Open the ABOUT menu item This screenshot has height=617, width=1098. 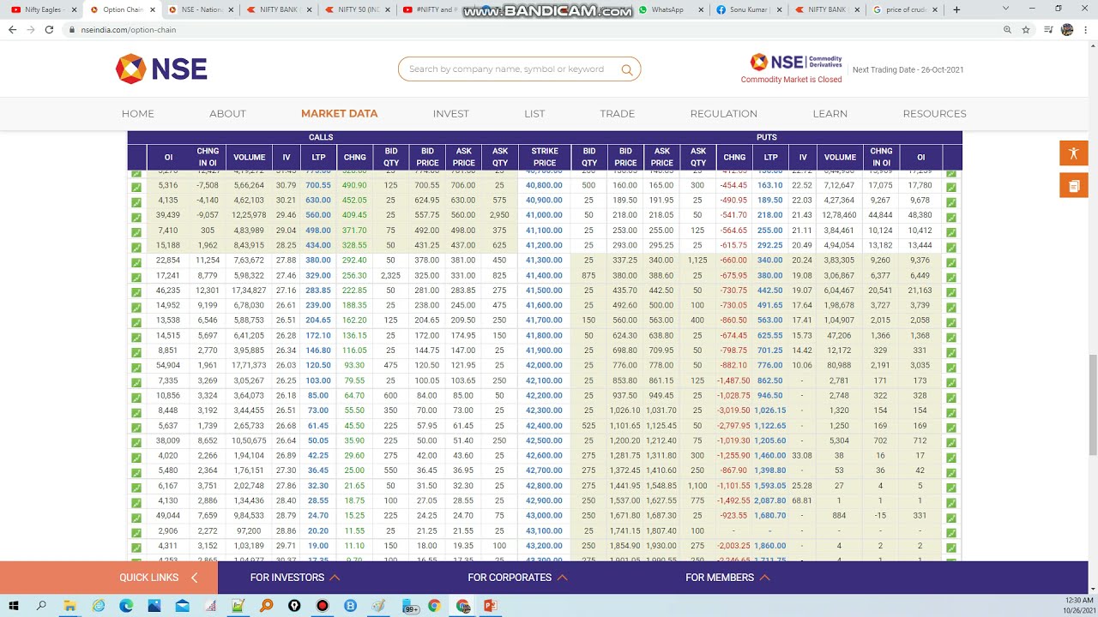(x=227, y=113)
